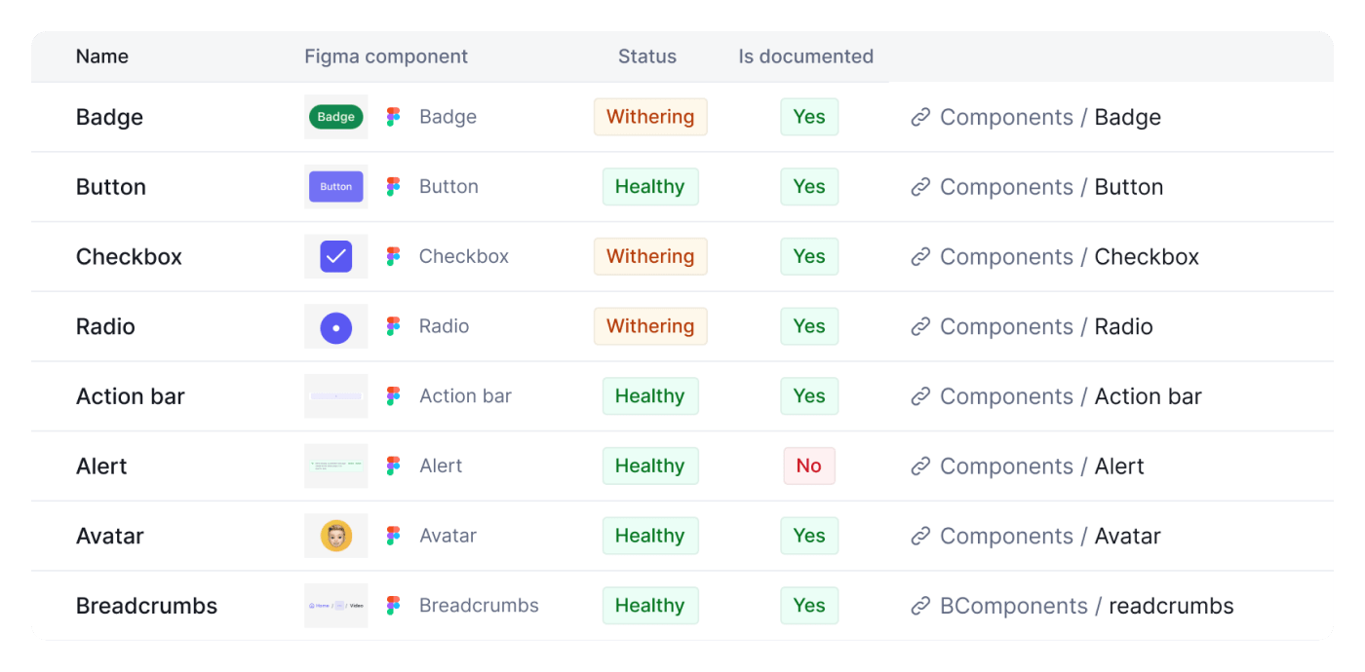Sort by the Status column header
This screenshot has width=1365, height=672.
(x=647, y=56)
